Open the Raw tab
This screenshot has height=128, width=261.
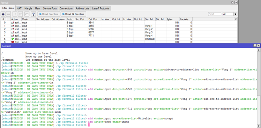(37, 8)
